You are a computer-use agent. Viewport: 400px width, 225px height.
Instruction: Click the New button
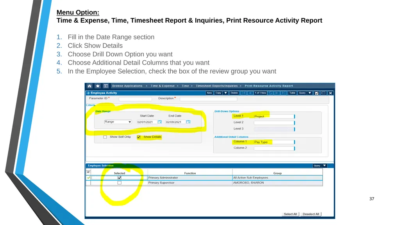tap(209, 93)
